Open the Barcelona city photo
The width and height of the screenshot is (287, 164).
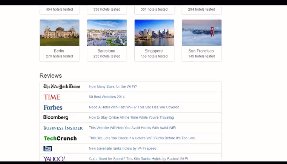pyautogui.click(x=107, y=33)
